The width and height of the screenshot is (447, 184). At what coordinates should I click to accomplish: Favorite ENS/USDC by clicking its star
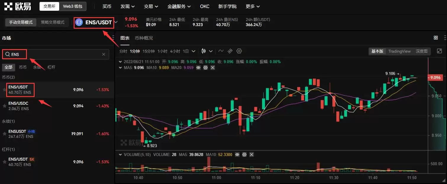(x=4, y=106)
